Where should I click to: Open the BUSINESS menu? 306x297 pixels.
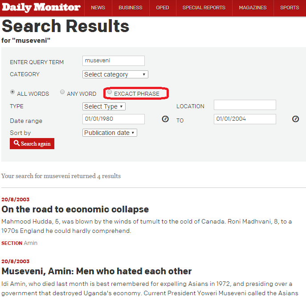click(131, 8)
